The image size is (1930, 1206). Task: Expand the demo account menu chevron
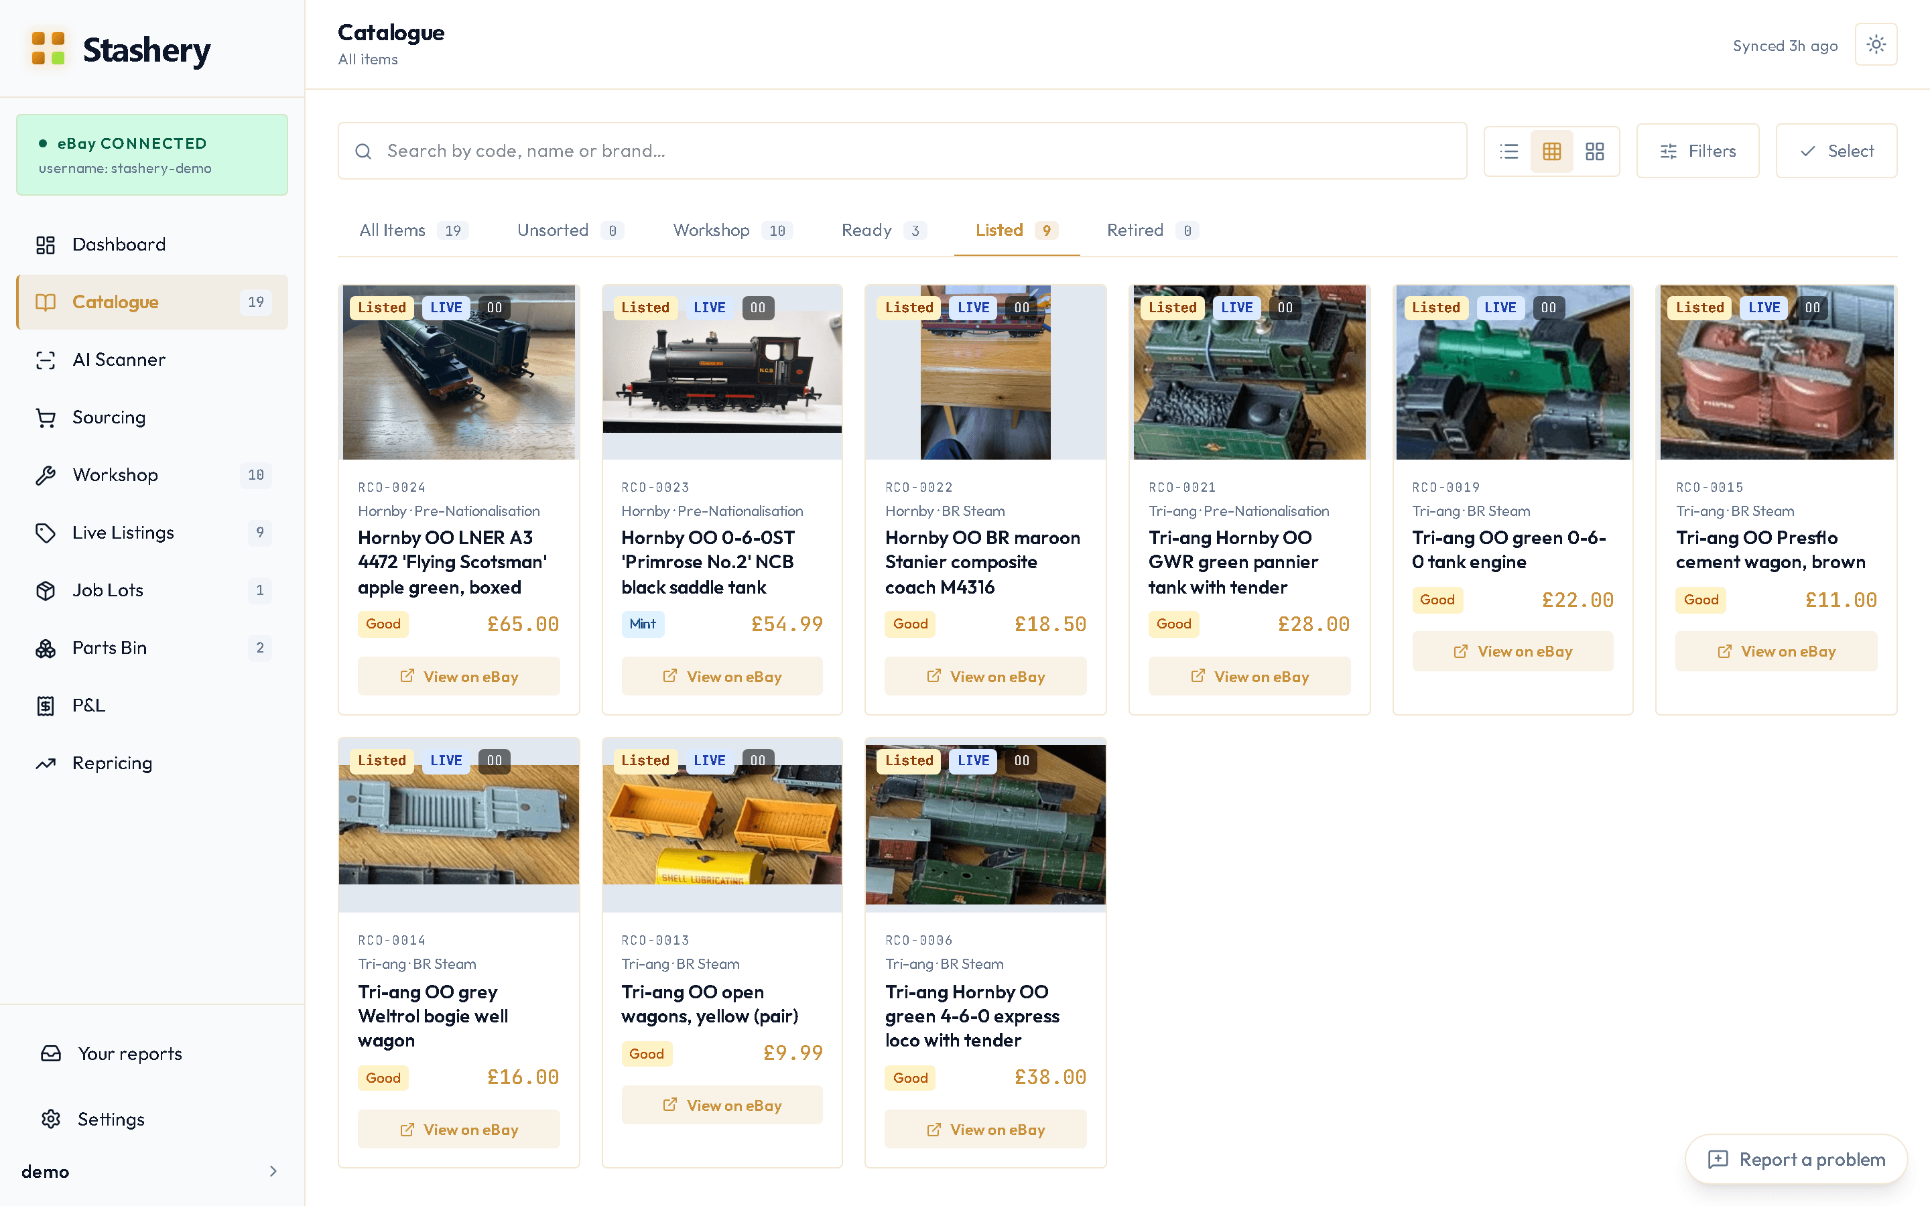pos(273,1171)
